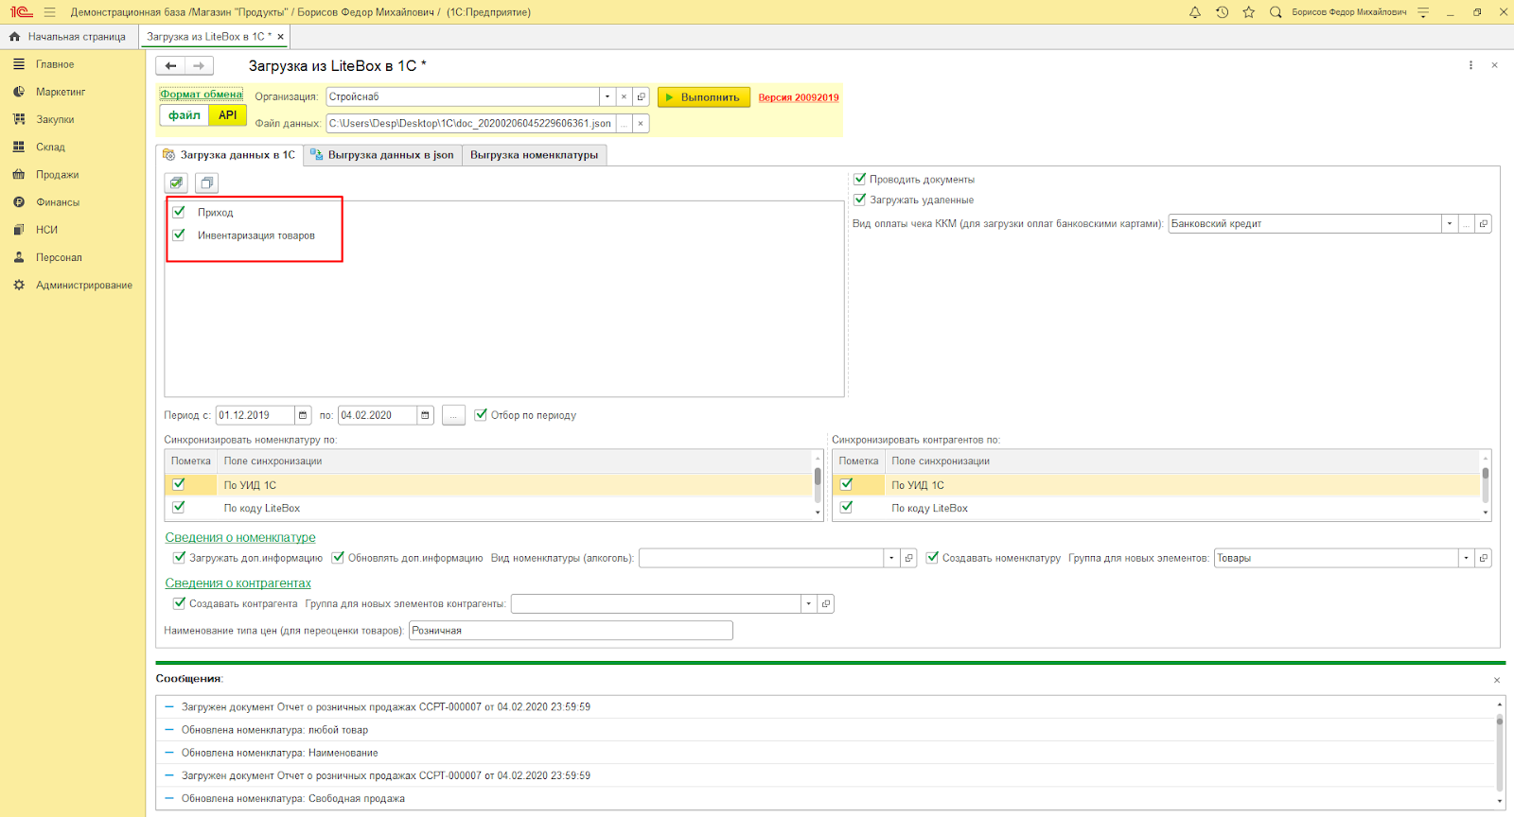This screenshot has height=817, width=1514.
Task: Expand the Организация dropdown
Action: [607, 96]
